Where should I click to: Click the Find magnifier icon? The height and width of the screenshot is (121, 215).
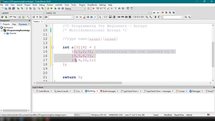point(39,8)
